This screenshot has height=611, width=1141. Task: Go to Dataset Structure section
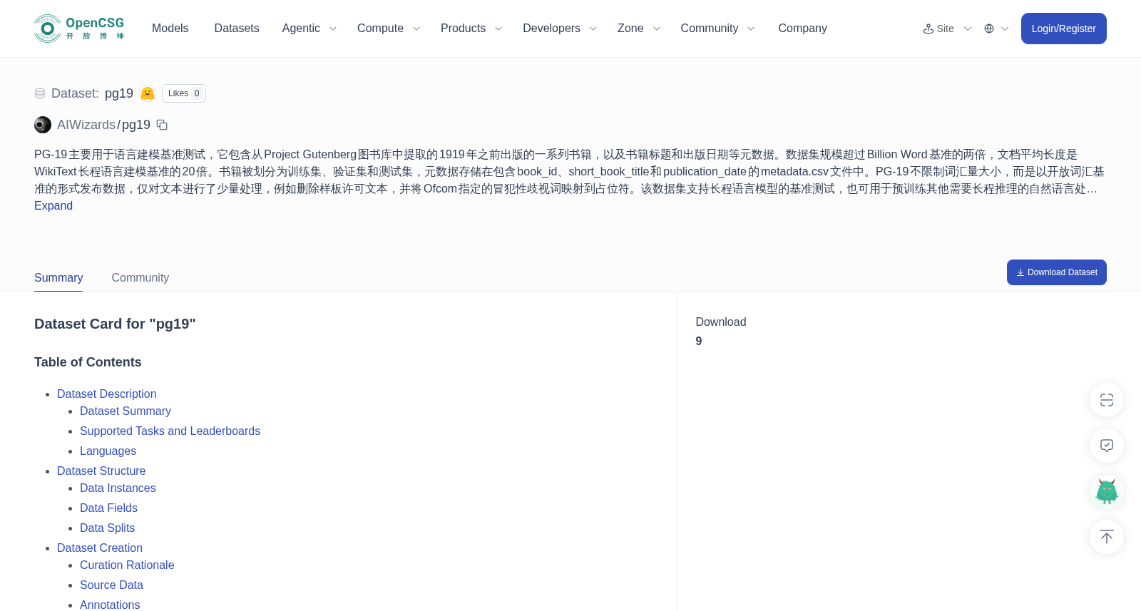(101, 471)
